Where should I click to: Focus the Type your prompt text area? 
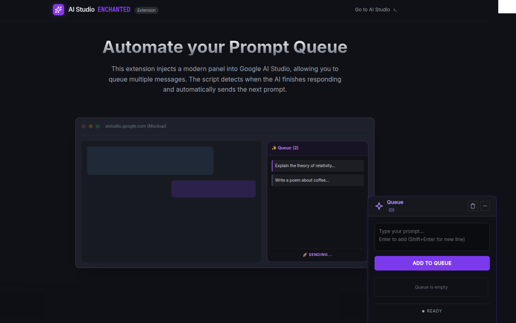(x=432, y=237)
